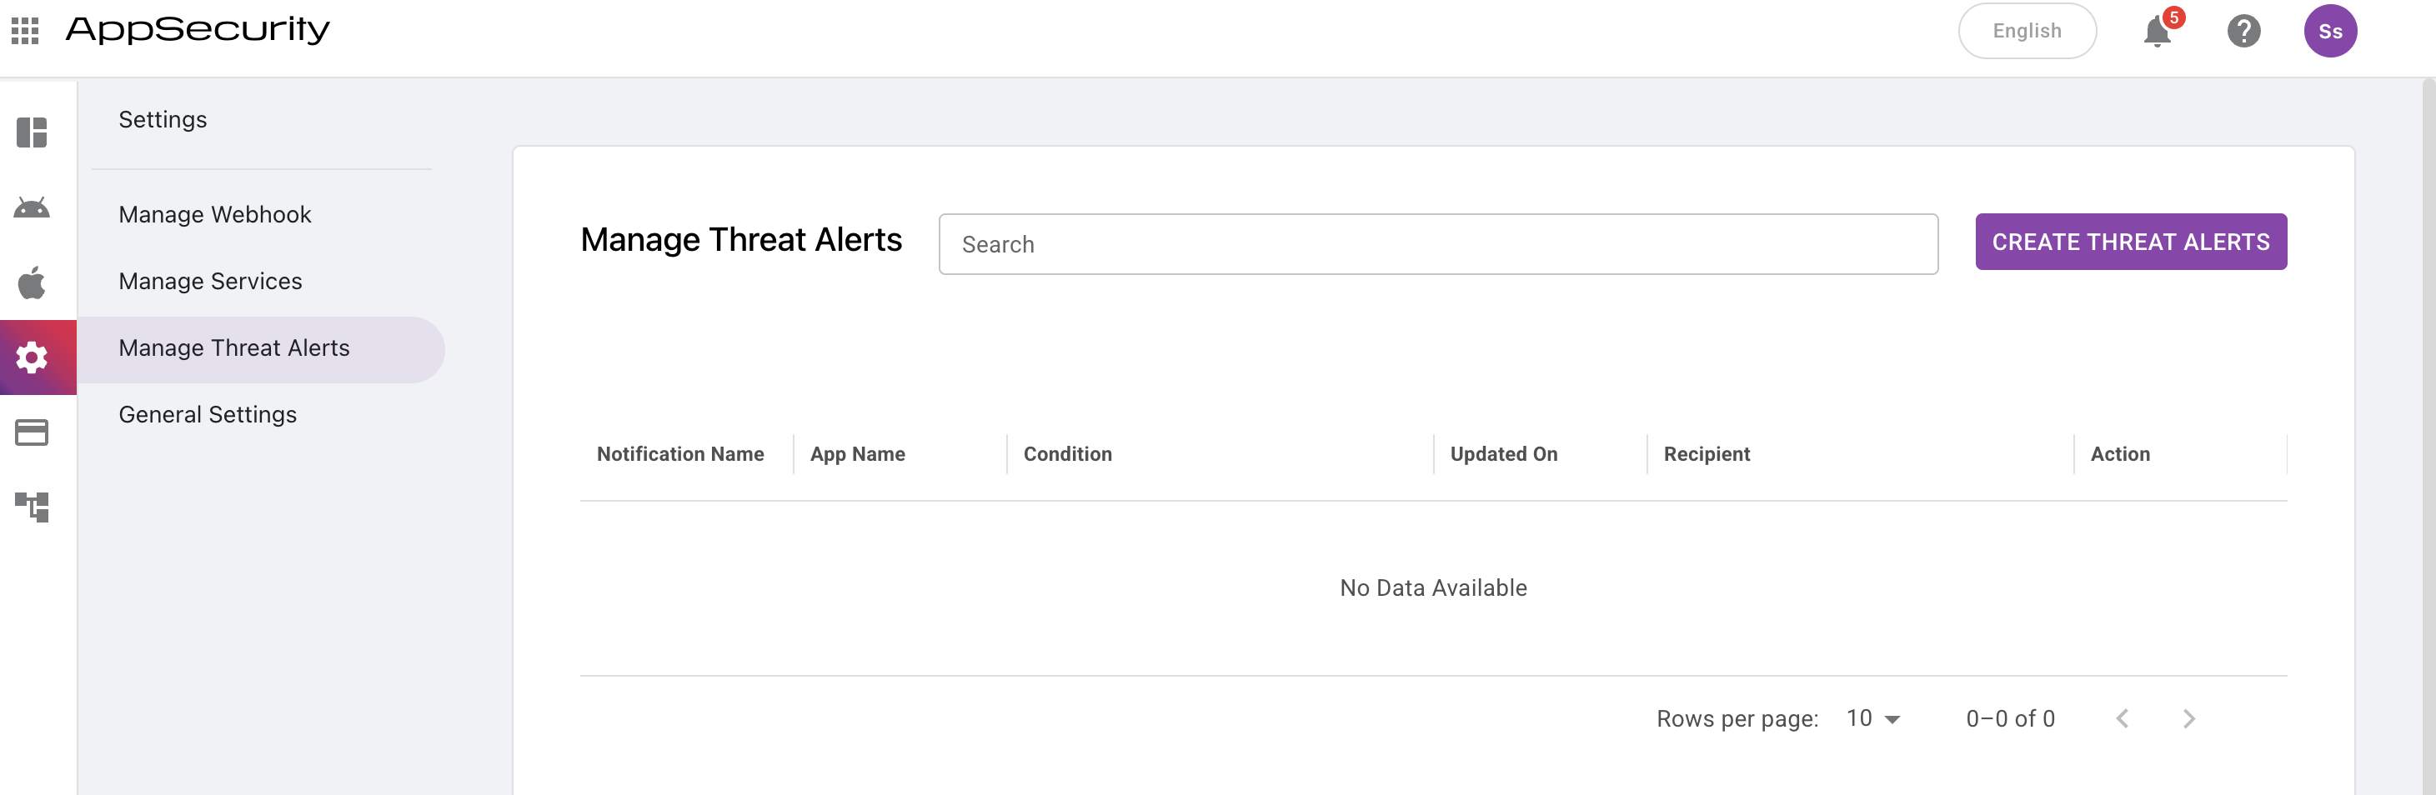This screenshot has height=795, width=2436.
Task: Click the help question mark icon
Action: coord(2243,31)
